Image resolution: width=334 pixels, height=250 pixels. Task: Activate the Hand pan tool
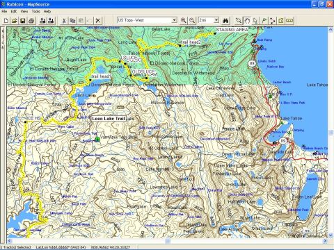247,21
